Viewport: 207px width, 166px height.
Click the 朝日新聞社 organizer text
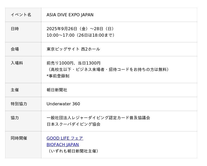pos(57,90)
